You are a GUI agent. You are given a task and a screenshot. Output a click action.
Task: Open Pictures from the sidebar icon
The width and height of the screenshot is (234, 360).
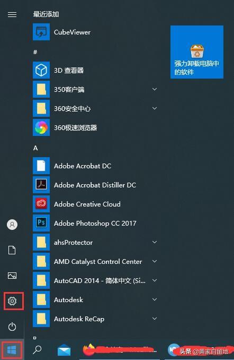(12, 276)
